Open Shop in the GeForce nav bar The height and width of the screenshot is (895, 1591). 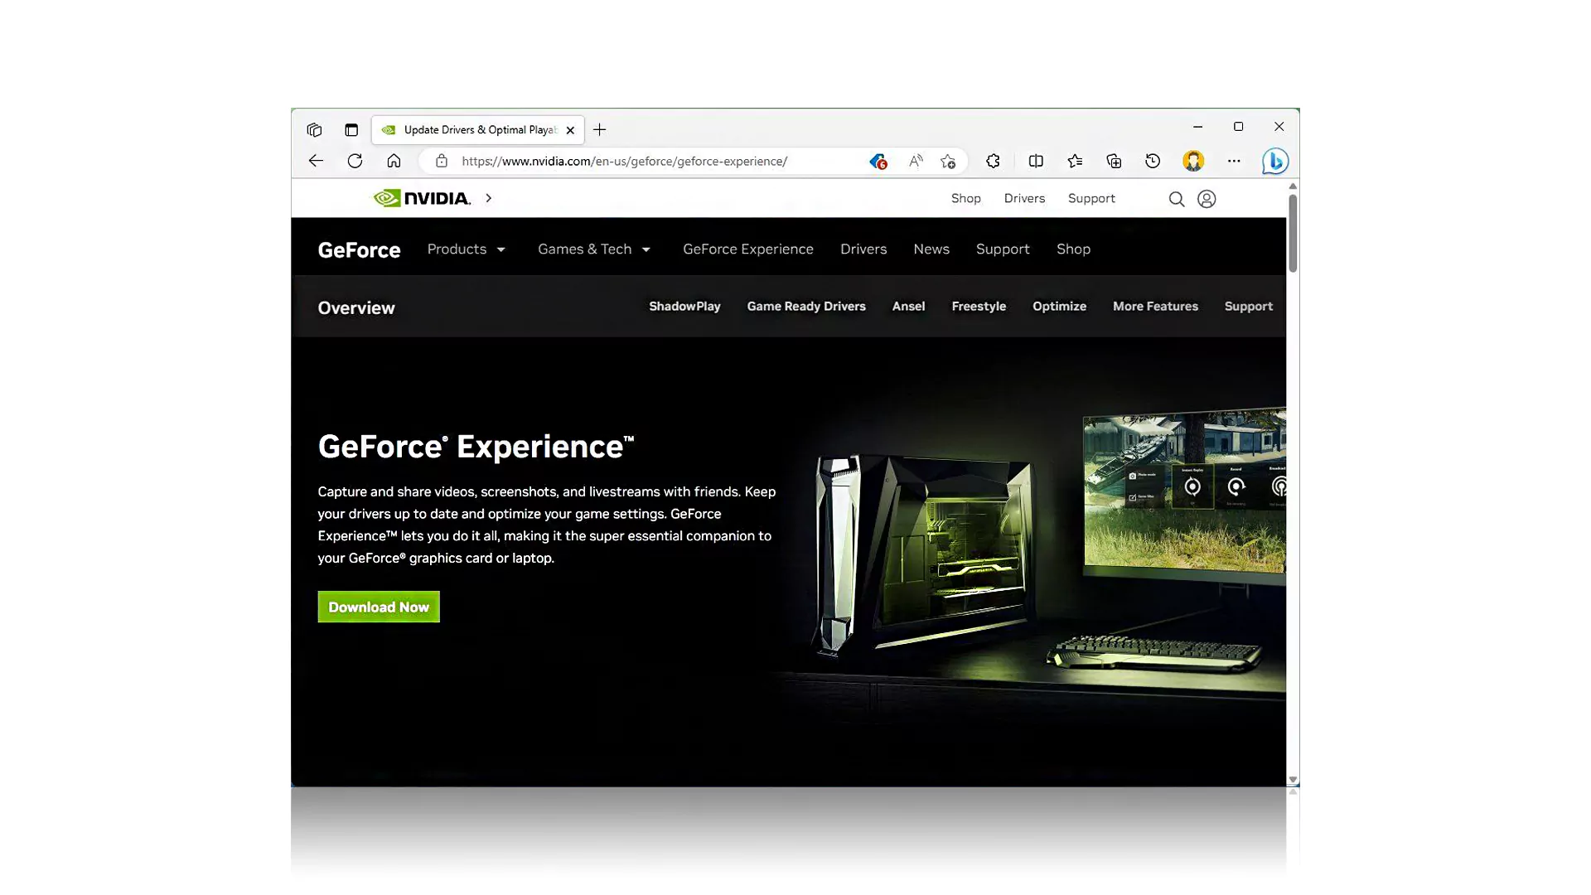(1073, 249)
